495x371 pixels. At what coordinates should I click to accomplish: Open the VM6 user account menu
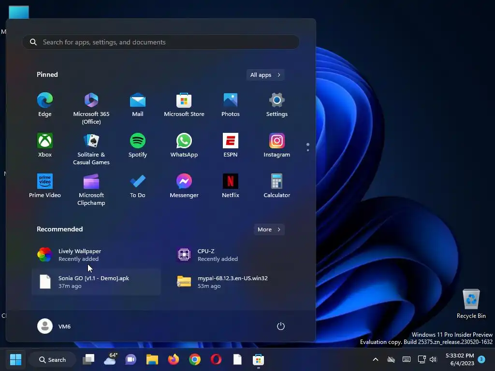pos(54,326)
